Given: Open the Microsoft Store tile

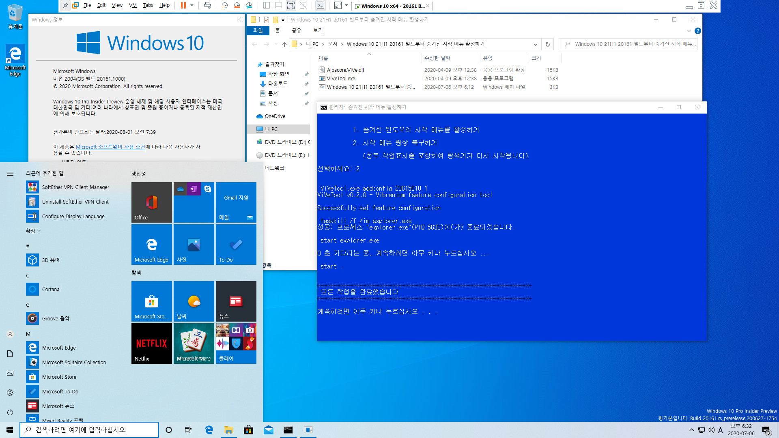Looking at the screenshot, I should pos(152,301).
